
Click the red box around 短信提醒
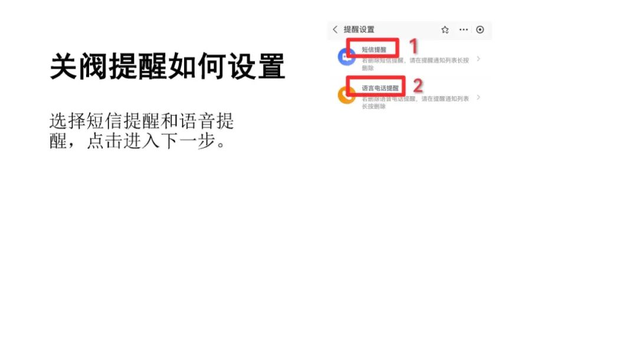point(373,48)
